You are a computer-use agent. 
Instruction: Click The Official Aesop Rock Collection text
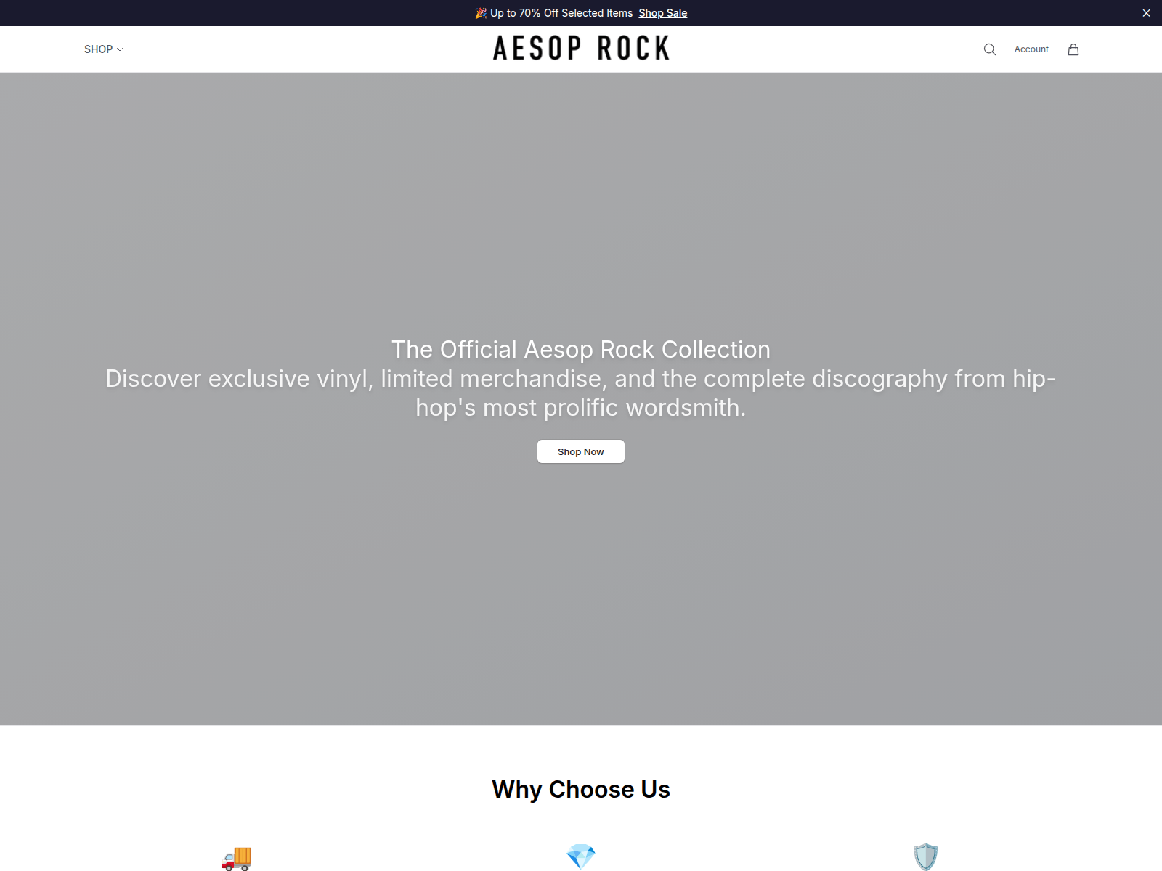(581, 349)
